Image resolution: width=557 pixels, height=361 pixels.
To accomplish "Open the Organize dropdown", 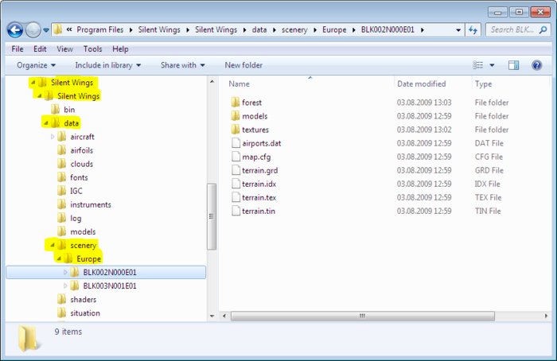I will pos(37,65).
